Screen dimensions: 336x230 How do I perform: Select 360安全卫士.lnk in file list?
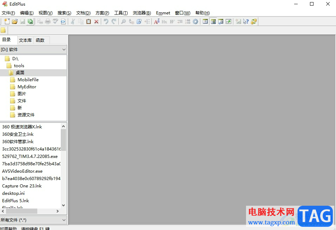tap(18, 134)
